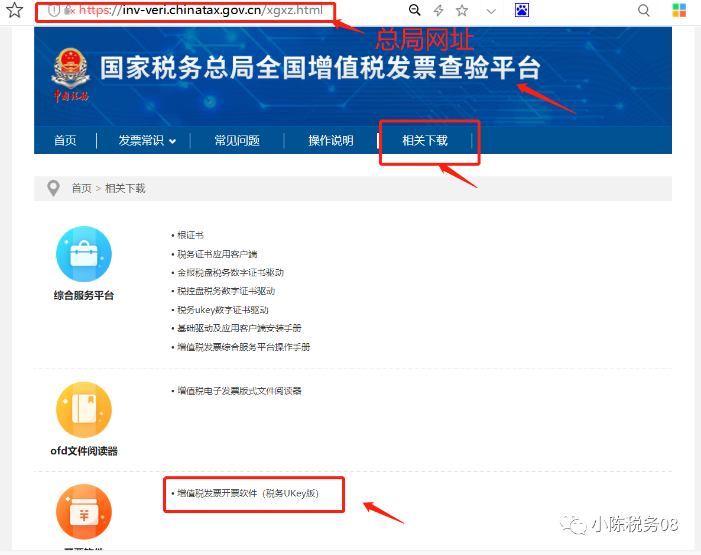Image resolution: width=701 pixels, height=555 pixels.
Task: Click the colorful grid apps icon
Action: point(679,10)
